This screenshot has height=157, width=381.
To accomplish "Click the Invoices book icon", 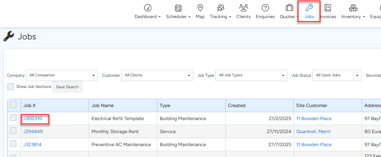I will [x=328, y=8].
